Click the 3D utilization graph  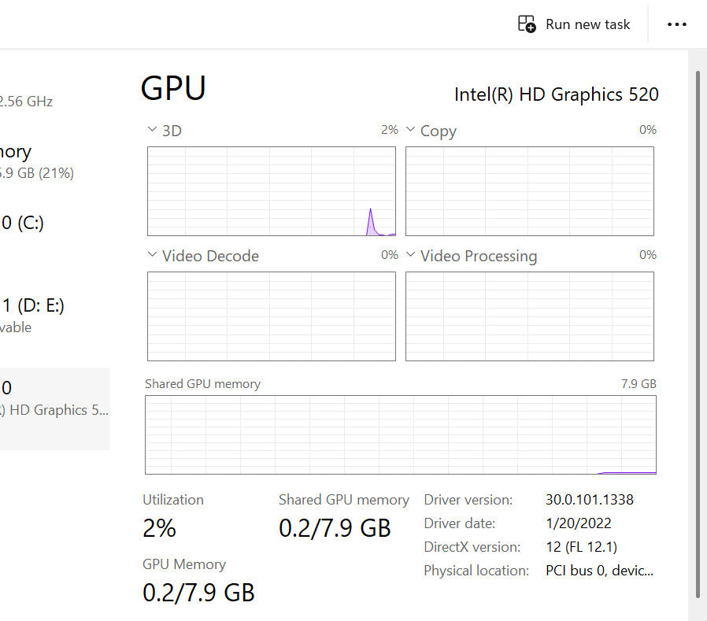pos(271,190)
